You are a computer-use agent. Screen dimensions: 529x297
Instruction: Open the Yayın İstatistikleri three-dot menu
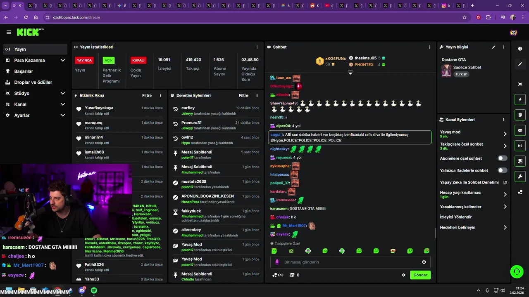pyautogui.click(x=257, y=47)
